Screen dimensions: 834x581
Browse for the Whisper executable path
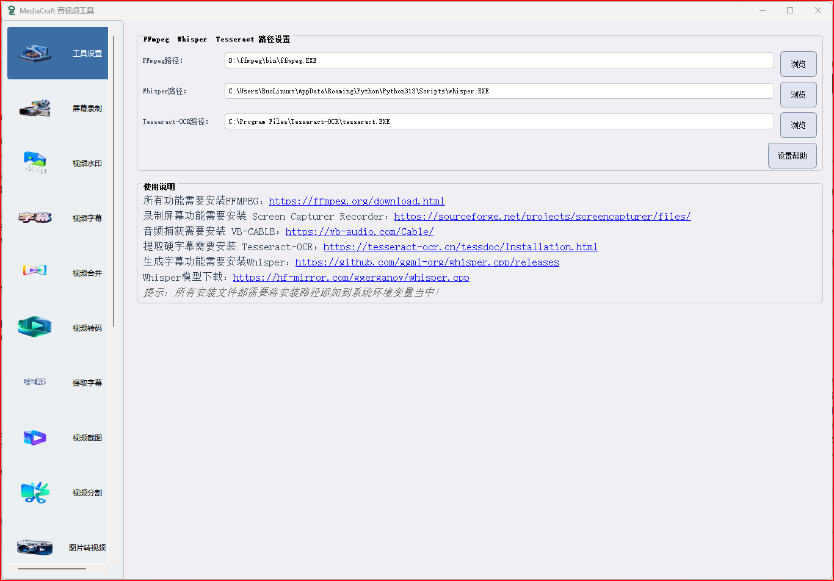pos(798,95)
